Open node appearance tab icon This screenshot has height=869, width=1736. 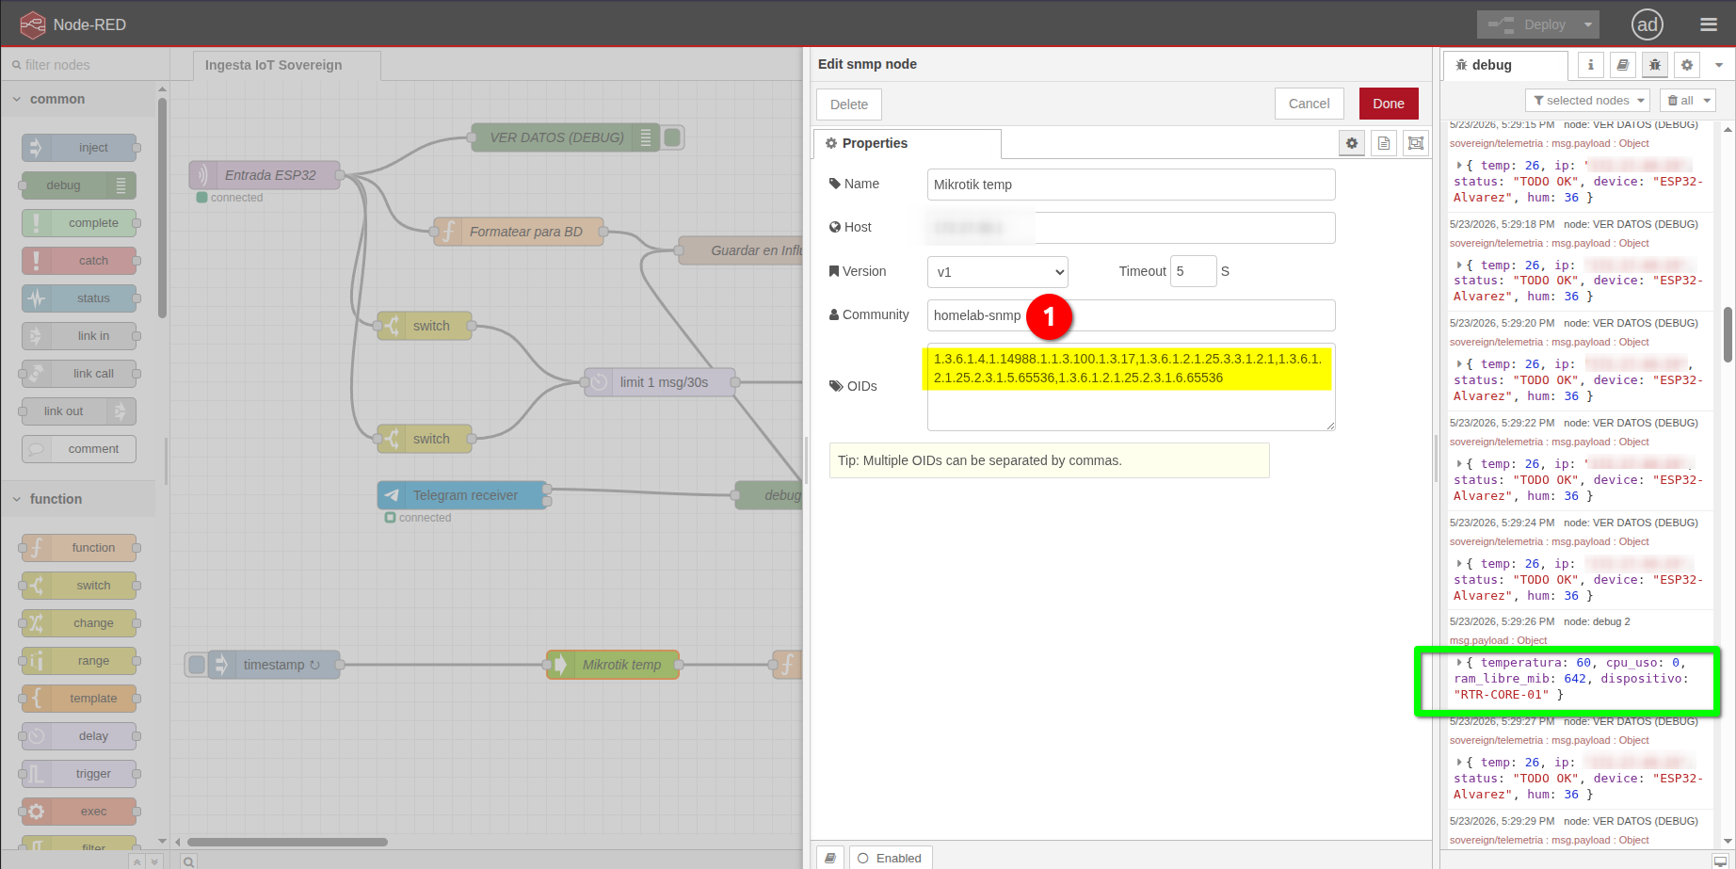(1415, 143)
